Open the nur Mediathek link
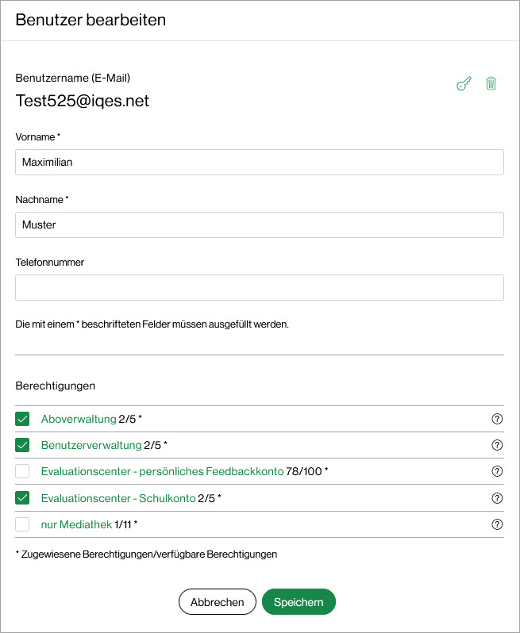The width and height of the screenshot is (520, 633). (76, 524)
